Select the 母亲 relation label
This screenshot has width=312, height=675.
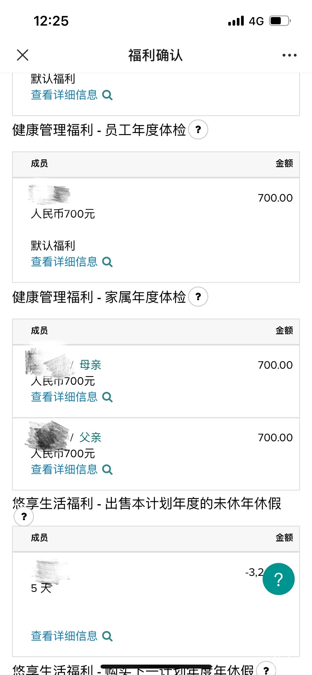tap(90, 365)
